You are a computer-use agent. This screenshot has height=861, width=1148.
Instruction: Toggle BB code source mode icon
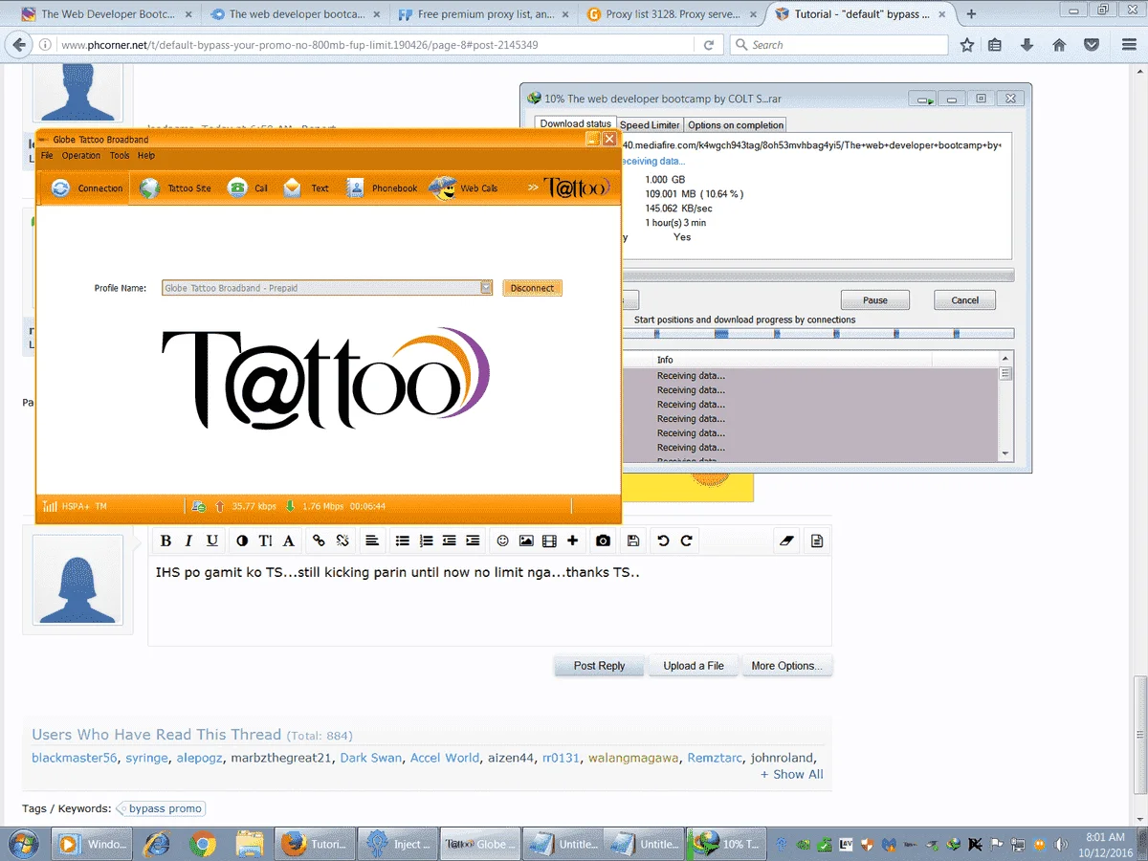[817, 541]
